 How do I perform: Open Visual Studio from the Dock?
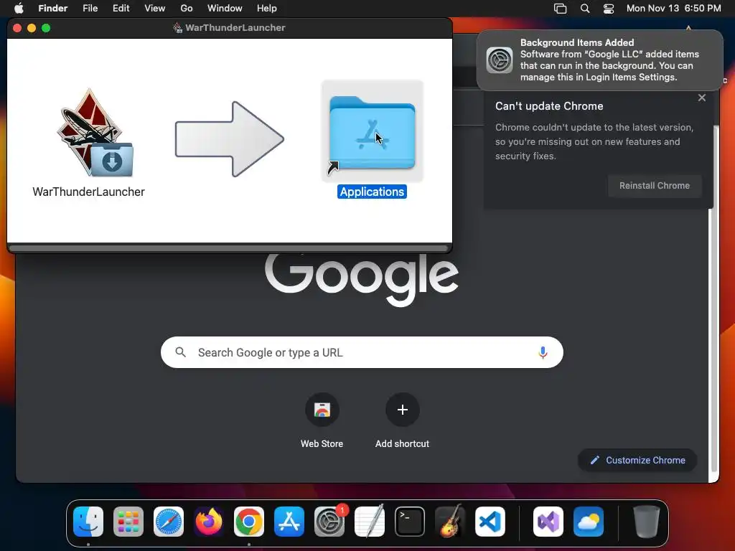pos(548,522)
